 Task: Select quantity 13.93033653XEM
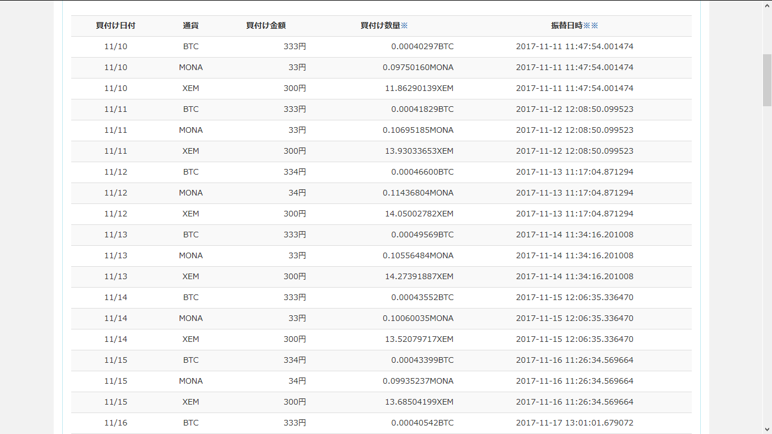tap(419, 151)
